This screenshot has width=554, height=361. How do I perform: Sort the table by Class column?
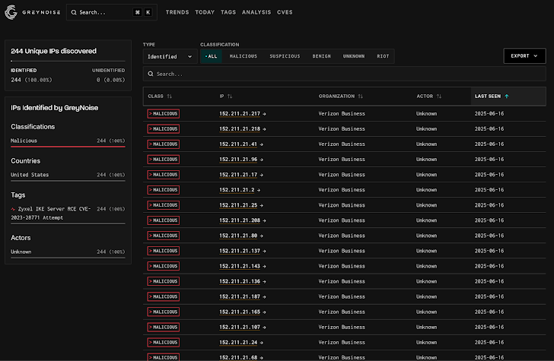point(169,97)
